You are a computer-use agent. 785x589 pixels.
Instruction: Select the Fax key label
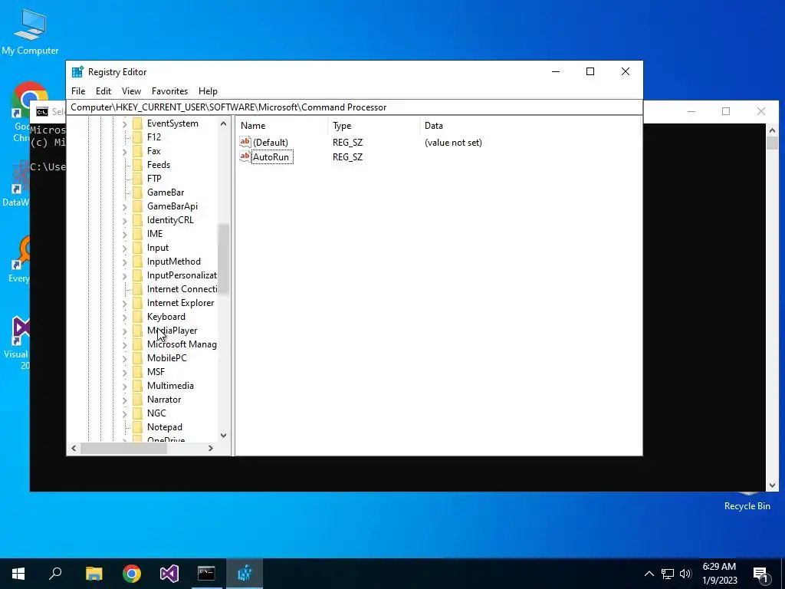click(x=153, y=151)
